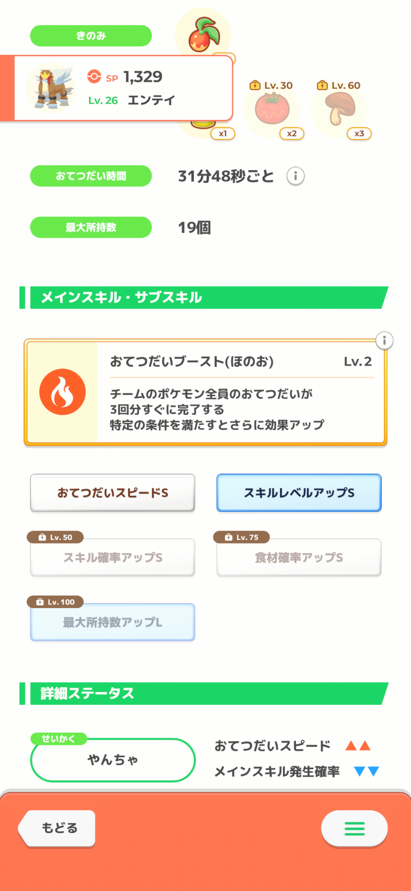Screen dimensions: 411x891
Task: Tap the Pokémon SP power icon
Action: click(94, 77)
